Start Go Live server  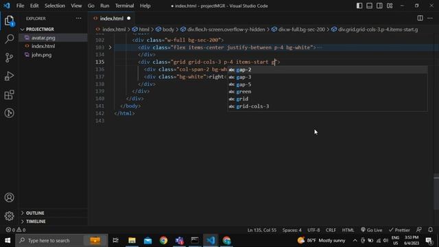(371, 230)
